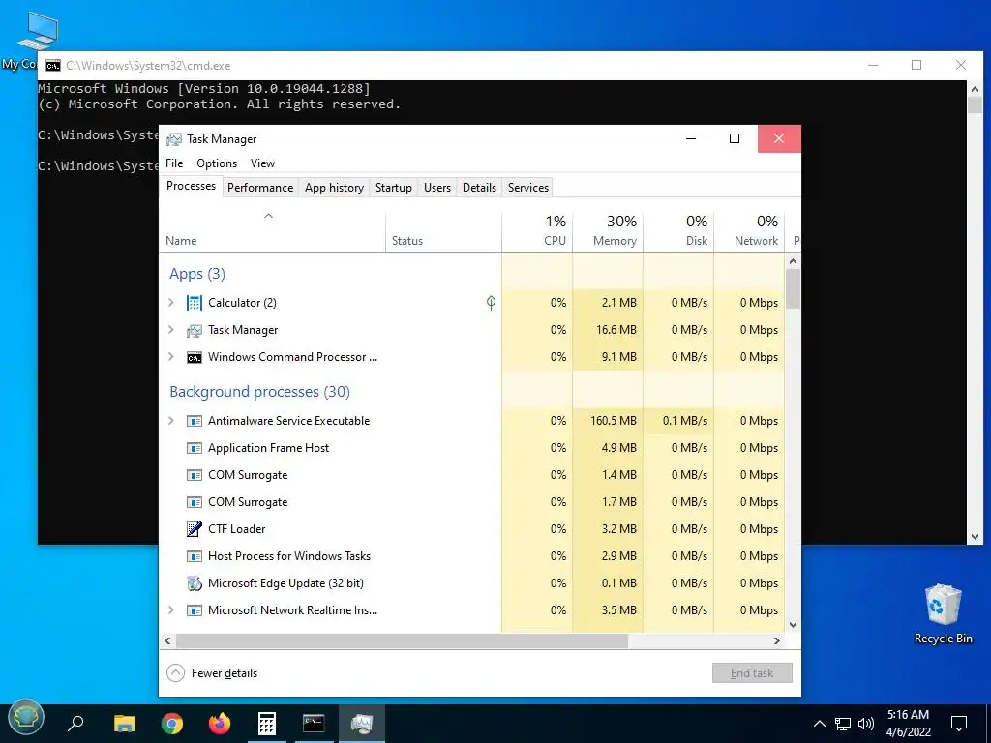Image resolution: width=991 pixels, height=743 pixels.
Task: Switch to the Details tab
Action: (x=480, y=188)
